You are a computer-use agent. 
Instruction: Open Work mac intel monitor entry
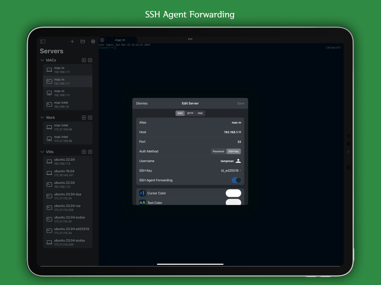67,139
